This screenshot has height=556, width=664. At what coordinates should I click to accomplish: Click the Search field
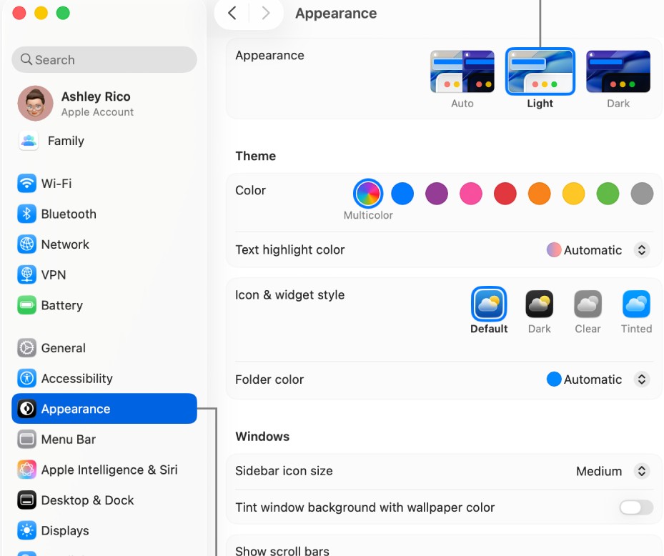click(104, 60)
